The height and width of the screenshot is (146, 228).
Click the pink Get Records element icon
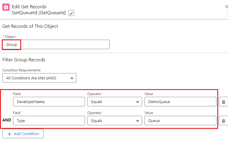pos(6,7)
